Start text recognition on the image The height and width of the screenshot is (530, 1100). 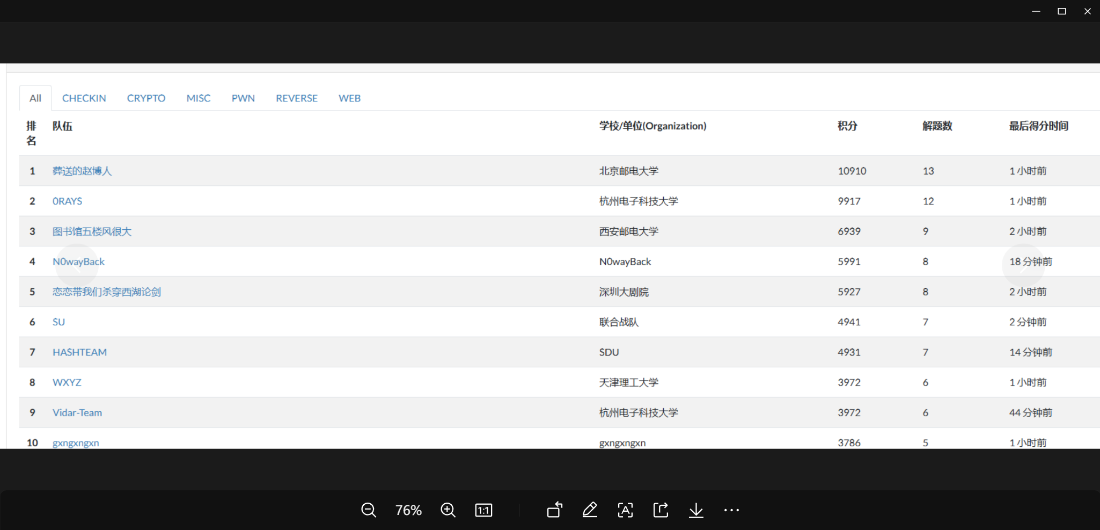pos(625,510)
